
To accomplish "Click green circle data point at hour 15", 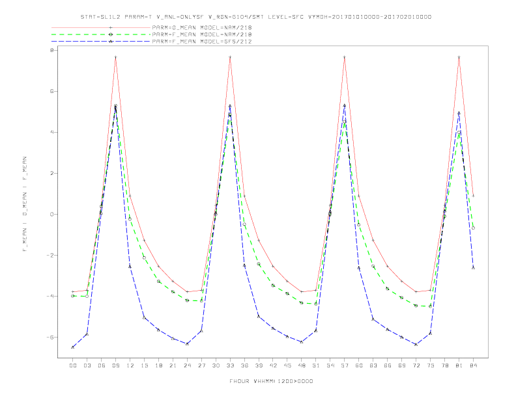I will click(x=144, y=258).
